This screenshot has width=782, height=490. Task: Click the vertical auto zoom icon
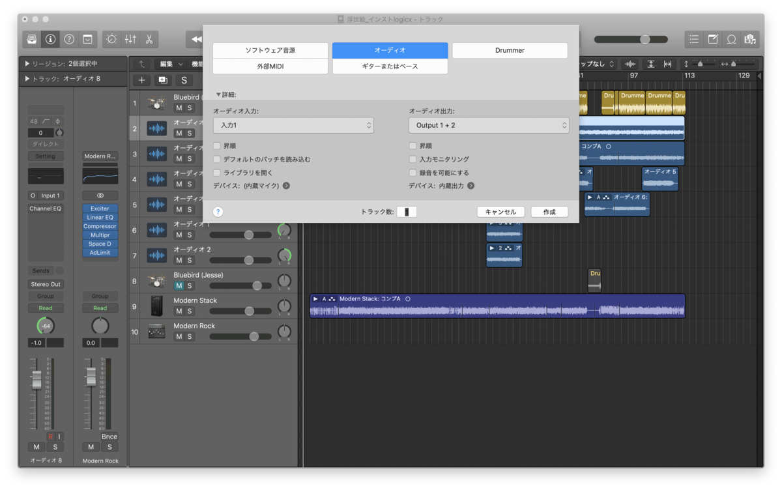(x=651, y=64)
